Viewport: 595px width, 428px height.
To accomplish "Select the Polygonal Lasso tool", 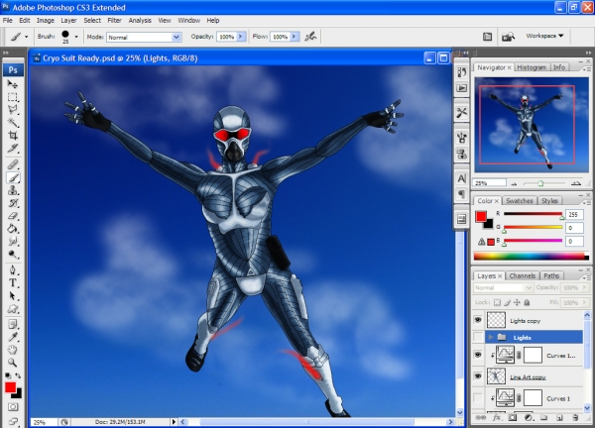I will (13, 110).
